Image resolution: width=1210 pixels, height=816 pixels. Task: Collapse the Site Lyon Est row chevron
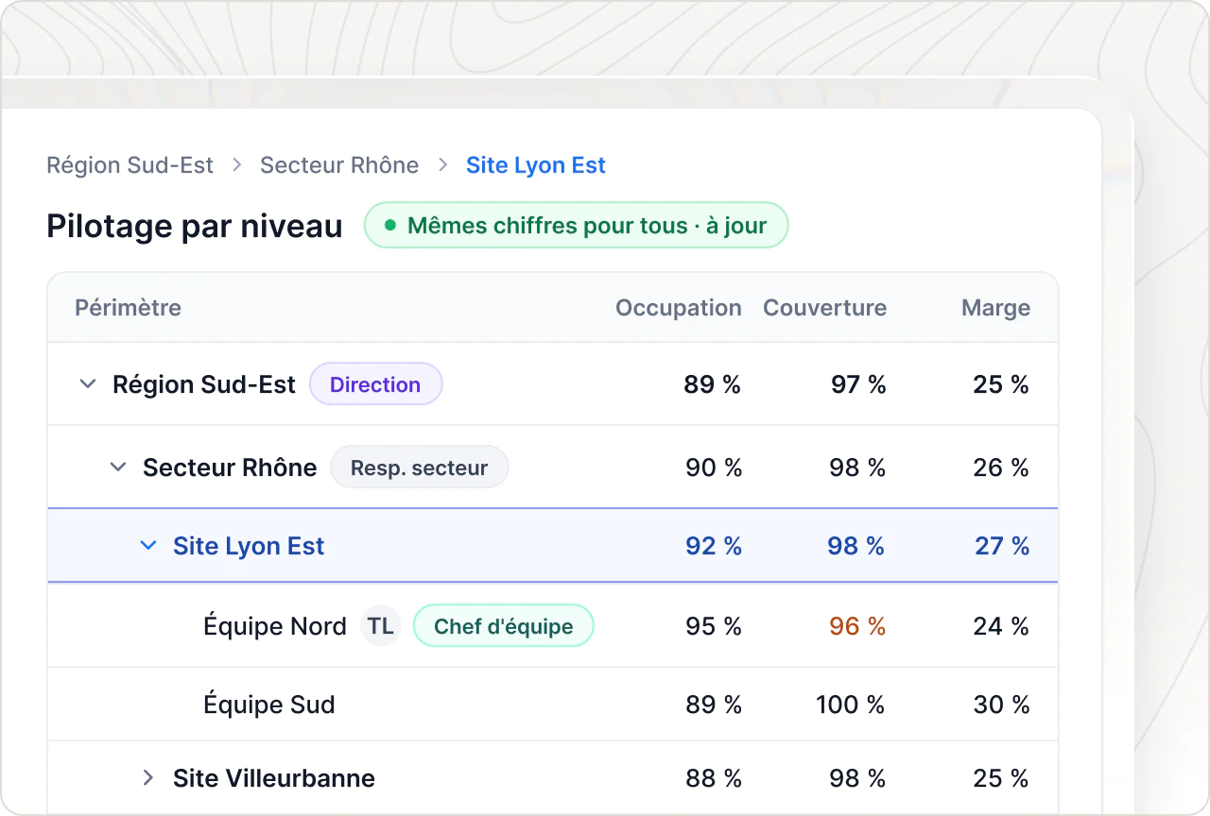click(x=148, y=546)
